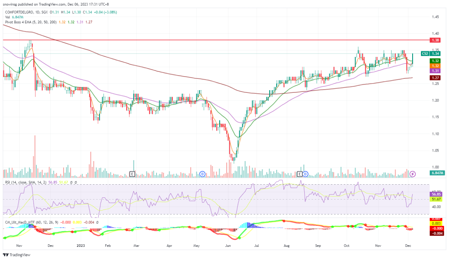
Task: Click the yellow 0.003 MACD label
Action: 437,223
